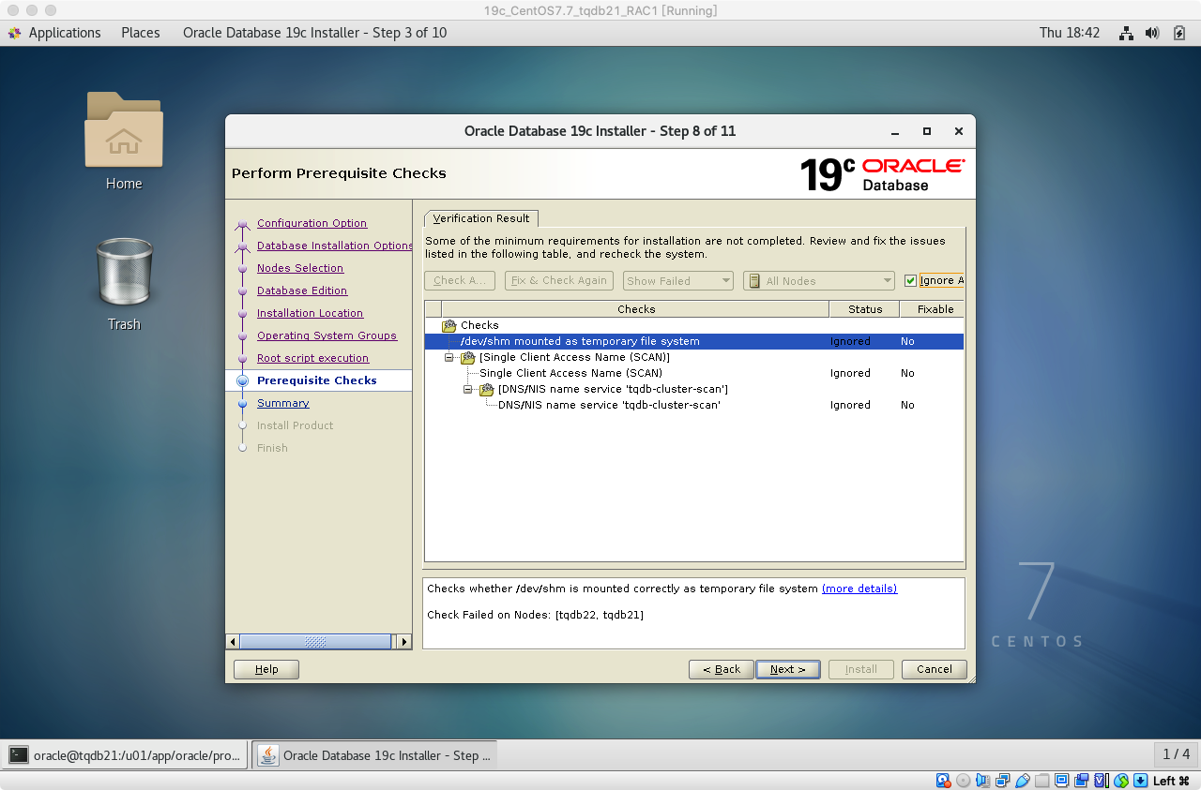The width and height of the screenshot is (1201, 790).
Task: Click the DNS/NIS name service folder icon
Action: tap(487, 389)
